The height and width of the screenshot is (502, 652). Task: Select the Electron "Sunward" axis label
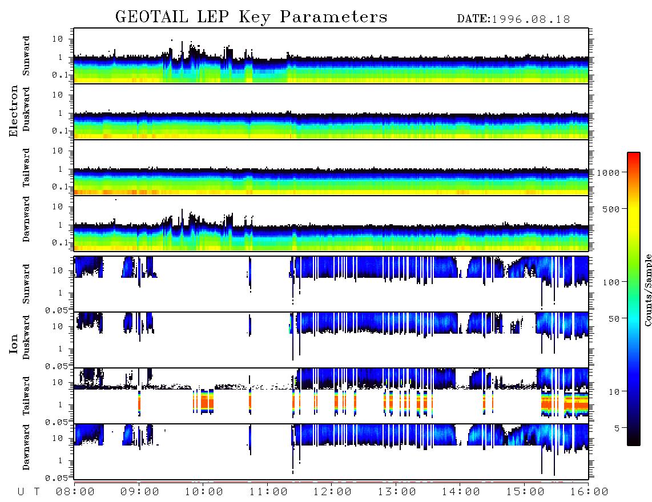coord(26,56)
